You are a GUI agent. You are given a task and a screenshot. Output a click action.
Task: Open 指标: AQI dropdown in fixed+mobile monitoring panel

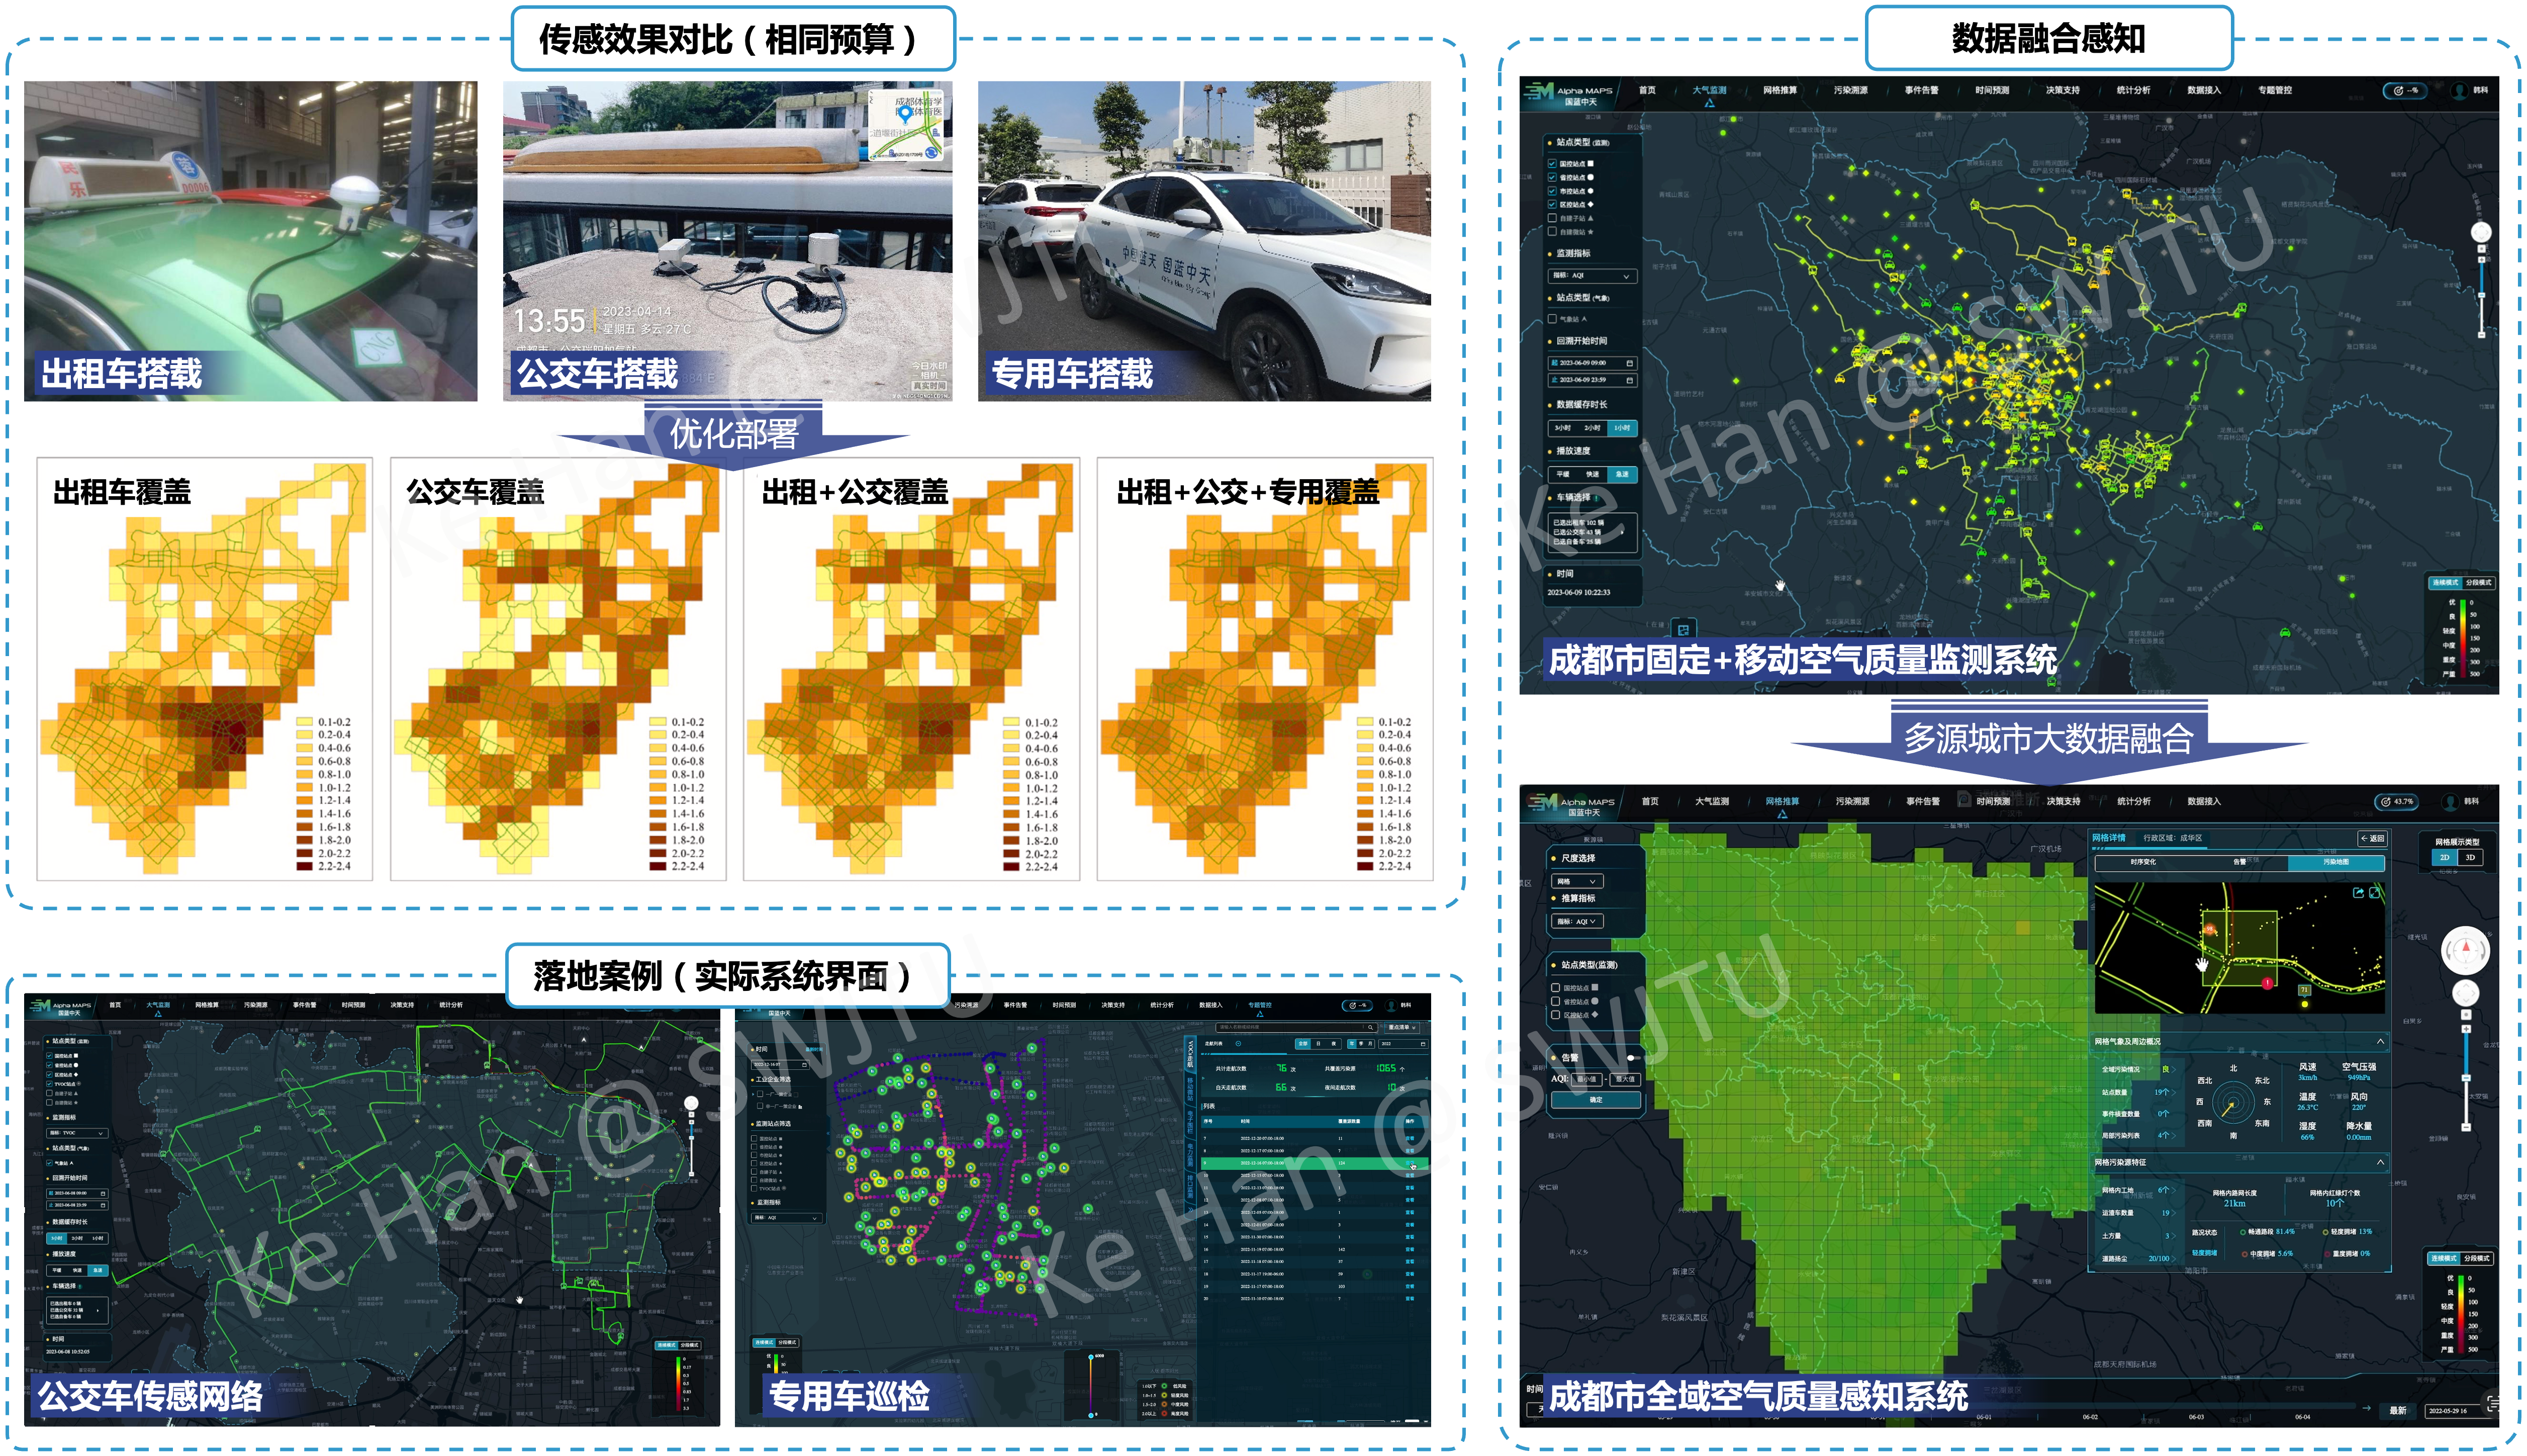pos(1594,277)
